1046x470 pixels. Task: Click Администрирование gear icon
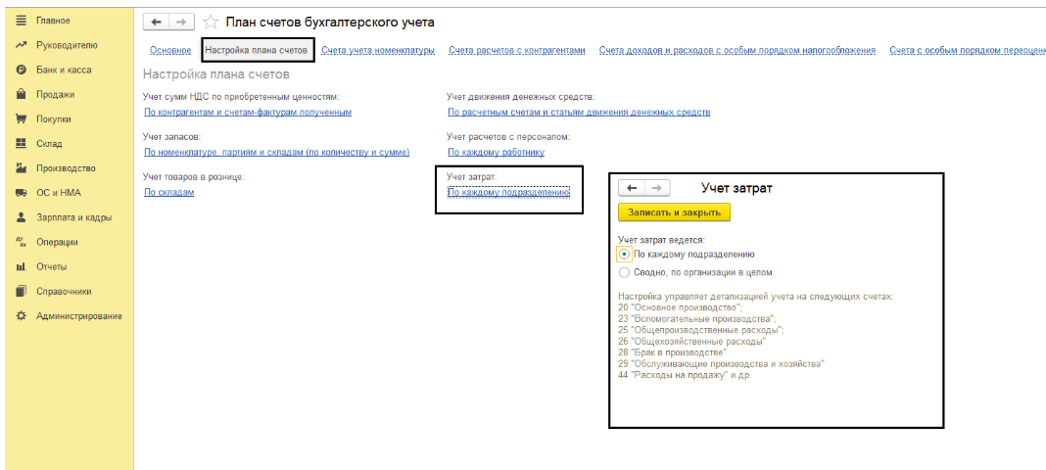point(21,315)
